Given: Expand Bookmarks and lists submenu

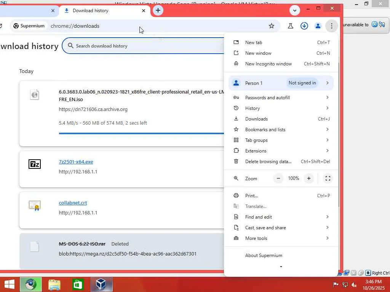Looking at the screenshot, I should [281, 130].
